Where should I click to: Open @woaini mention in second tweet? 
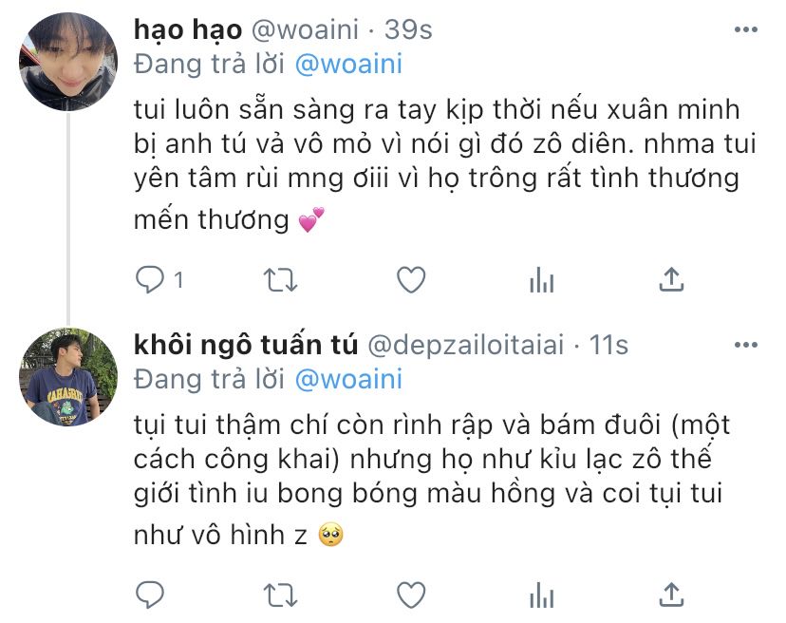[x=348, y=379]
